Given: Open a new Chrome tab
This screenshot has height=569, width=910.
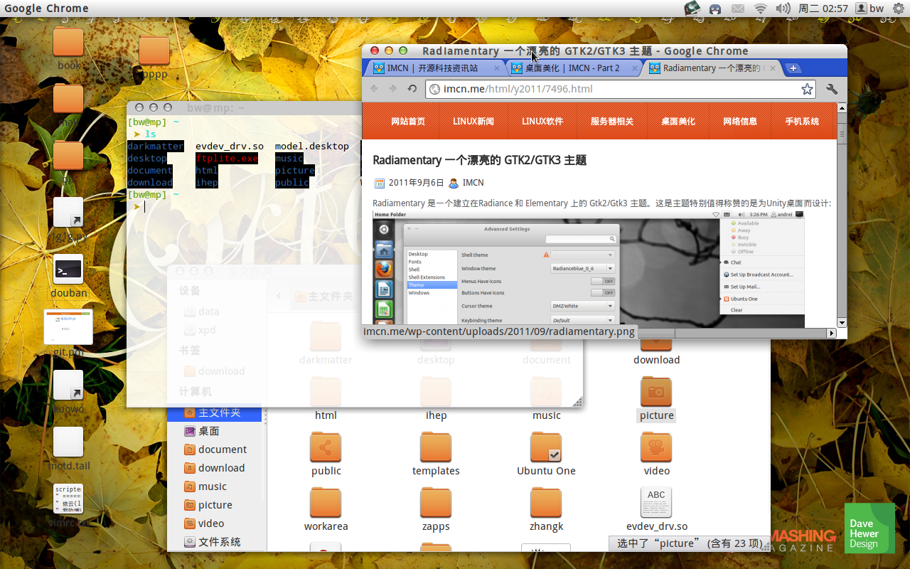Looking at the screenshot, I should (793, 68).
